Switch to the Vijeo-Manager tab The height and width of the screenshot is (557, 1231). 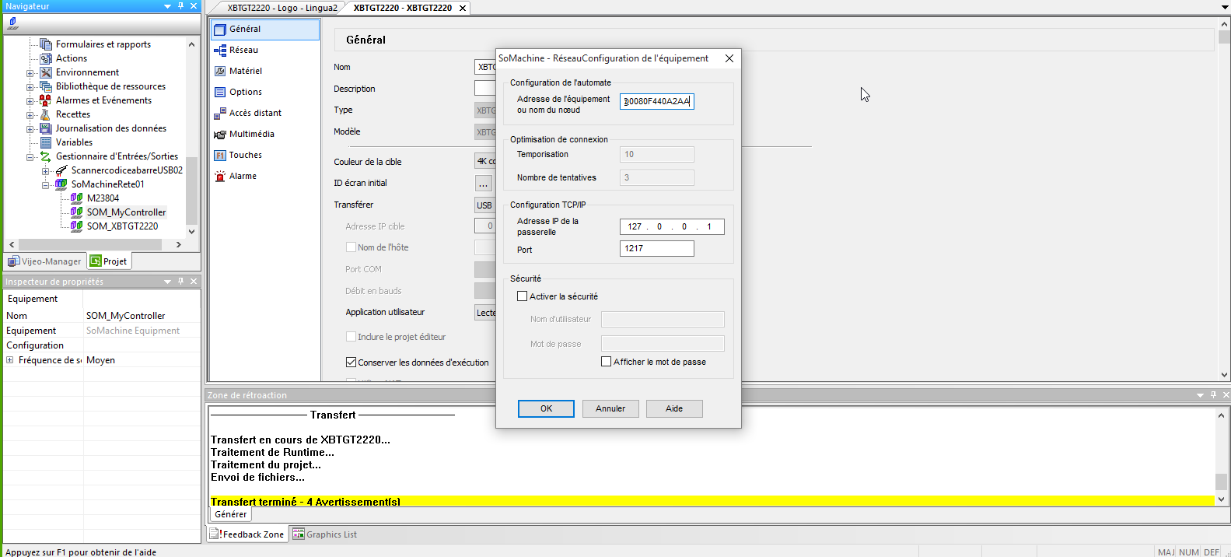[45, 261]
